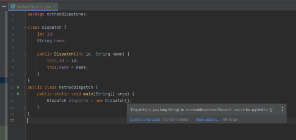Click the 'new' keyword on line 14
Screen dimensions: 296x140
99,101
